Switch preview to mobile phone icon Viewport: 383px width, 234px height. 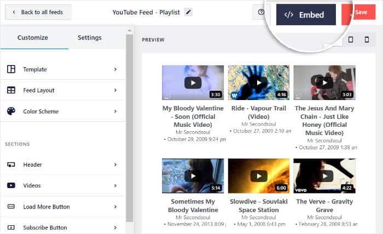coord(367,40)
